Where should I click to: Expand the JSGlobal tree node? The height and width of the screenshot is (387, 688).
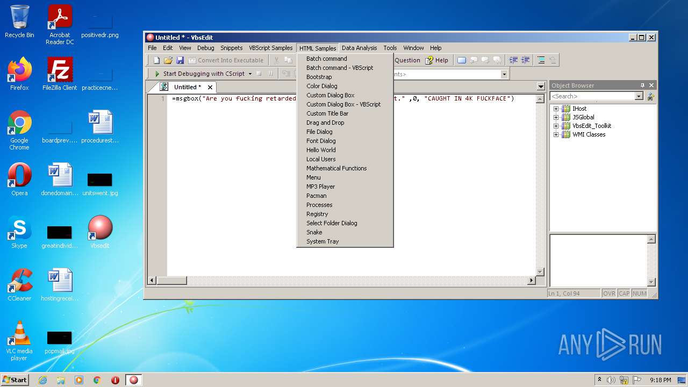pyautogui.click(x=556, y=117)
